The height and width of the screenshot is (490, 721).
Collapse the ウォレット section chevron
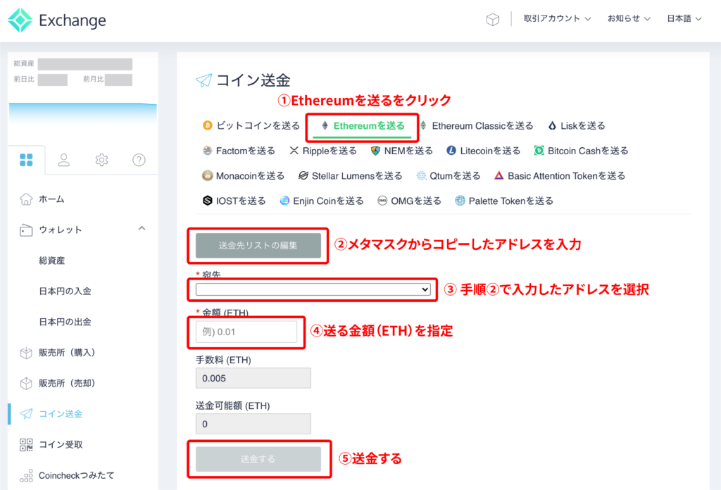(142, 228)
